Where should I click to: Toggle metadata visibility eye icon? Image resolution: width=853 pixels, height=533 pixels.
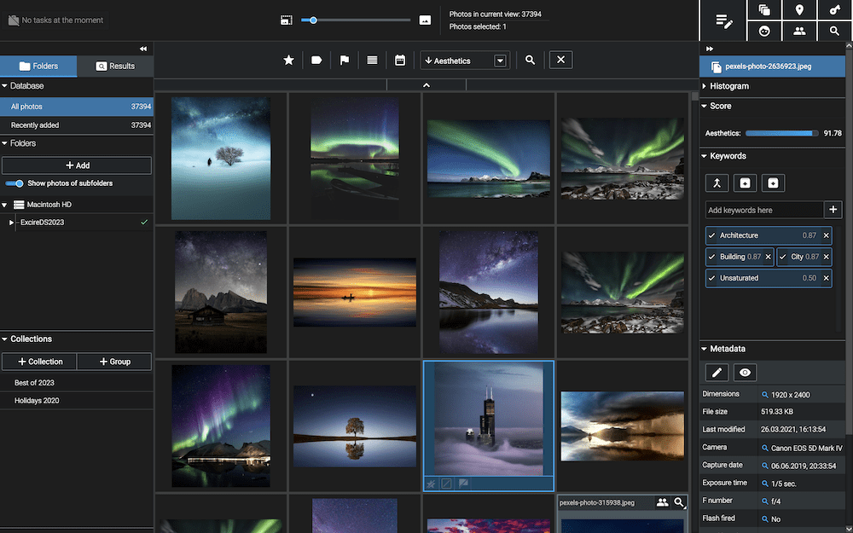click(x=746, y=373)
